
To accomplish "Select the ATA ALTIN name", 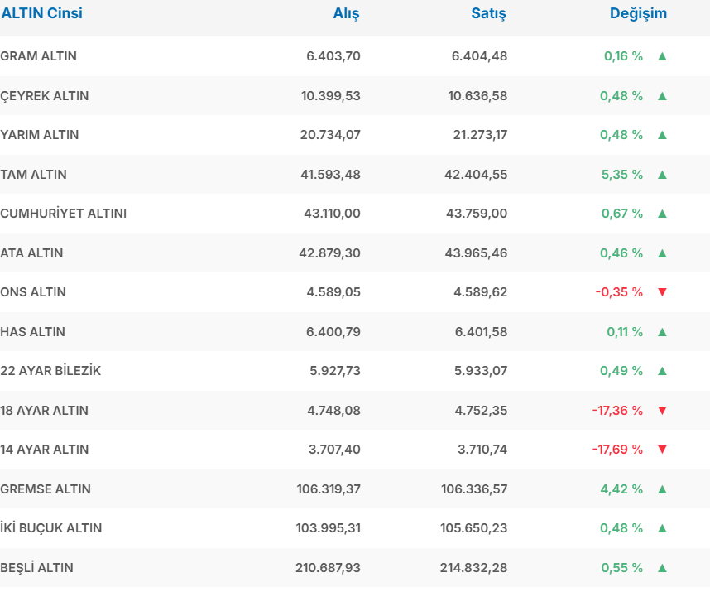I will pyautogui.click(x=31, y=253).
